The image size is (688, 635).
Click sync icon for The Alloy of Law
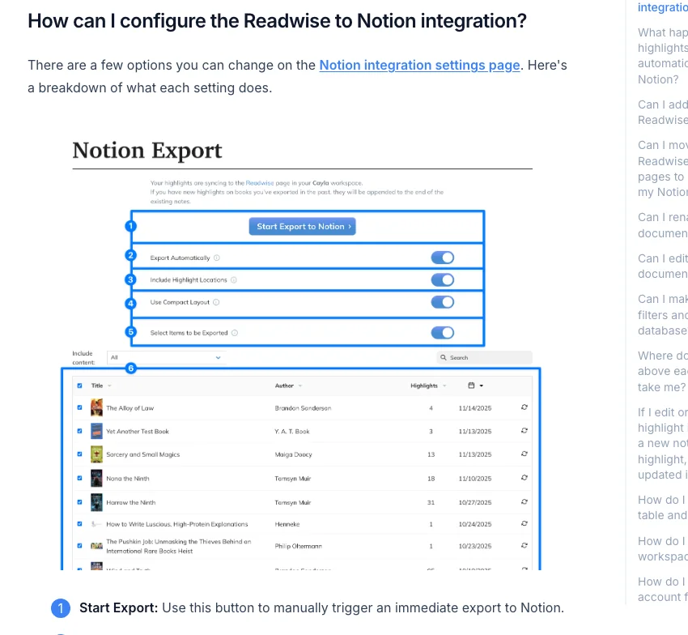click(x=524, y=407)
